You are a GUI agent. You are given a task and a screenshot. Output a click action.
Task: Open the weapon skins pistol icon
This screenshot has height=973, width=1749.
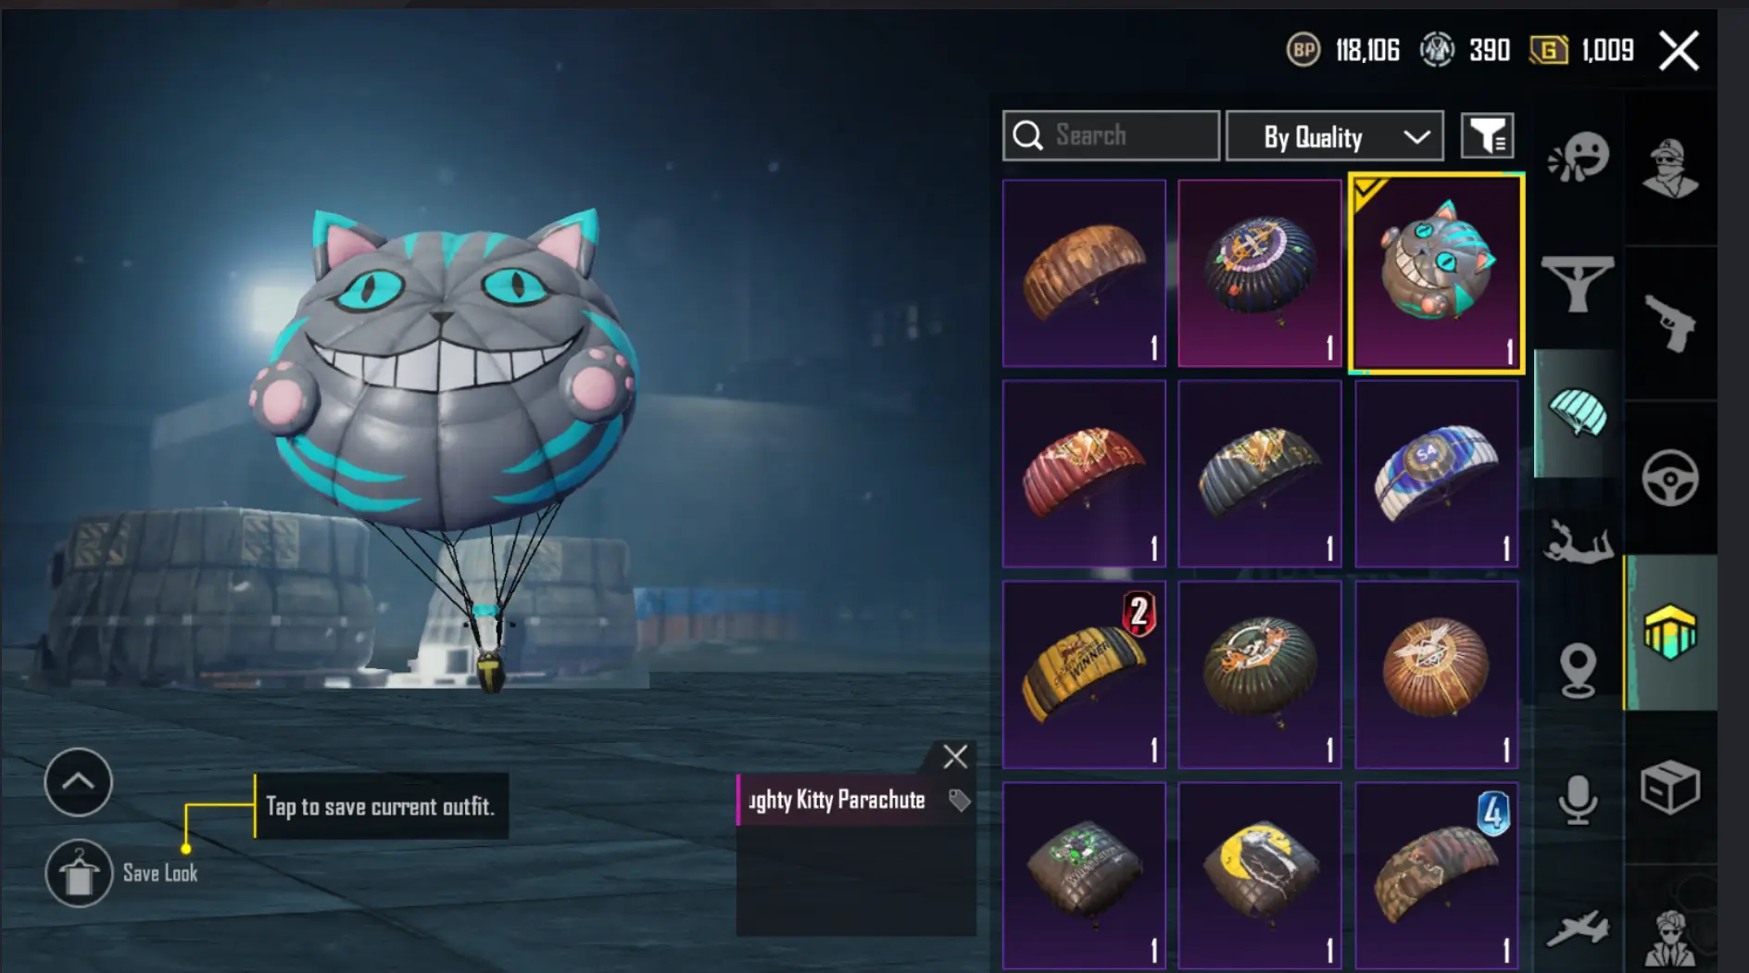point(1670,322)
